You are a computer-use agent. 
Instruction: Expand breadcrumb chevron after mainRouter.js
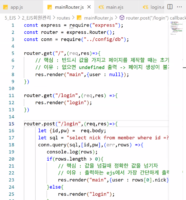point(116,18)
